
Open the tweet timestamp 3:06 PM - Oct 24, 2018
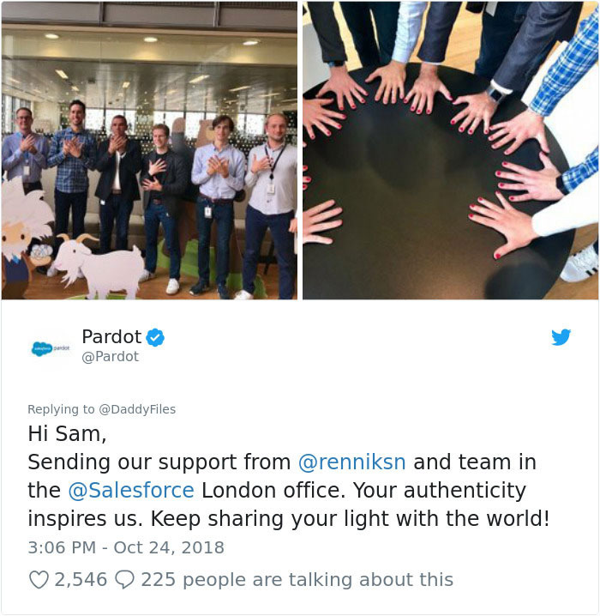(x=126, y=547)
